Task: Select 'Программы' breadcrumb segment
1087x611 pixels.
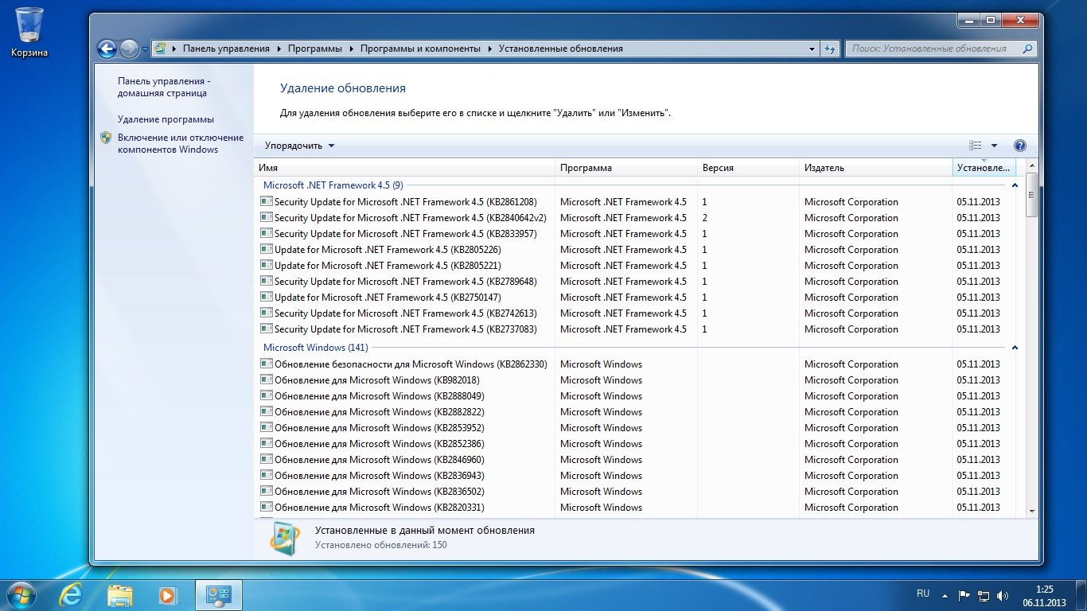Action: coord(314,49)
